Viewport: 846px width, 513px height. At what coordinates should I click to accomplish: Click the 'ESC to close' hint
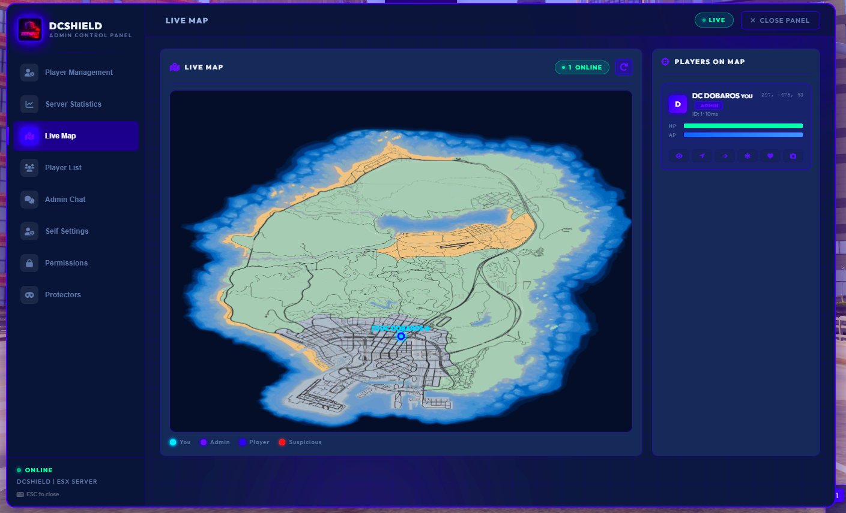(38, 494)
